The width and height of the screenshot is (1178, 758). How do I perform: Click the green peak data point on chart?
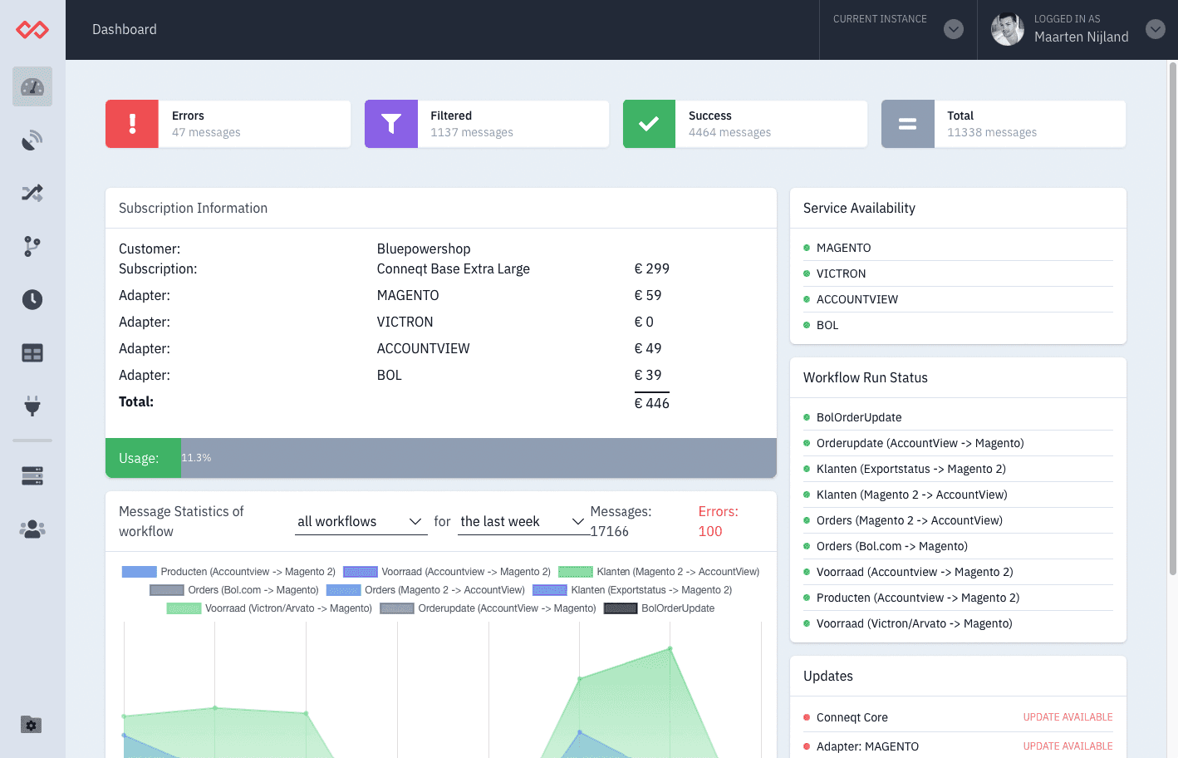coord(670,648)
